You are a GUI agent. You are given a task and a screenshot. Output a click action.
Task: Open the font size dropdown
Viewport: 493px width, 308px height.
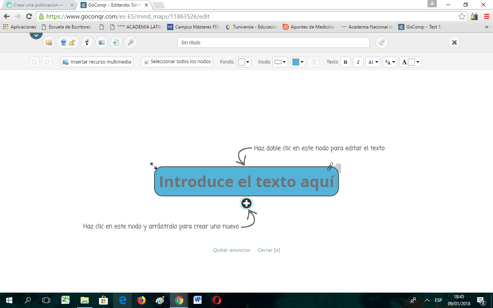coord(390,62)
